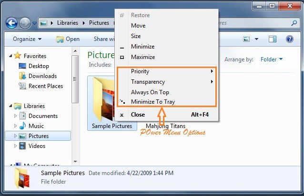Click Libraries in the address bar

click(x=68, y=23)
